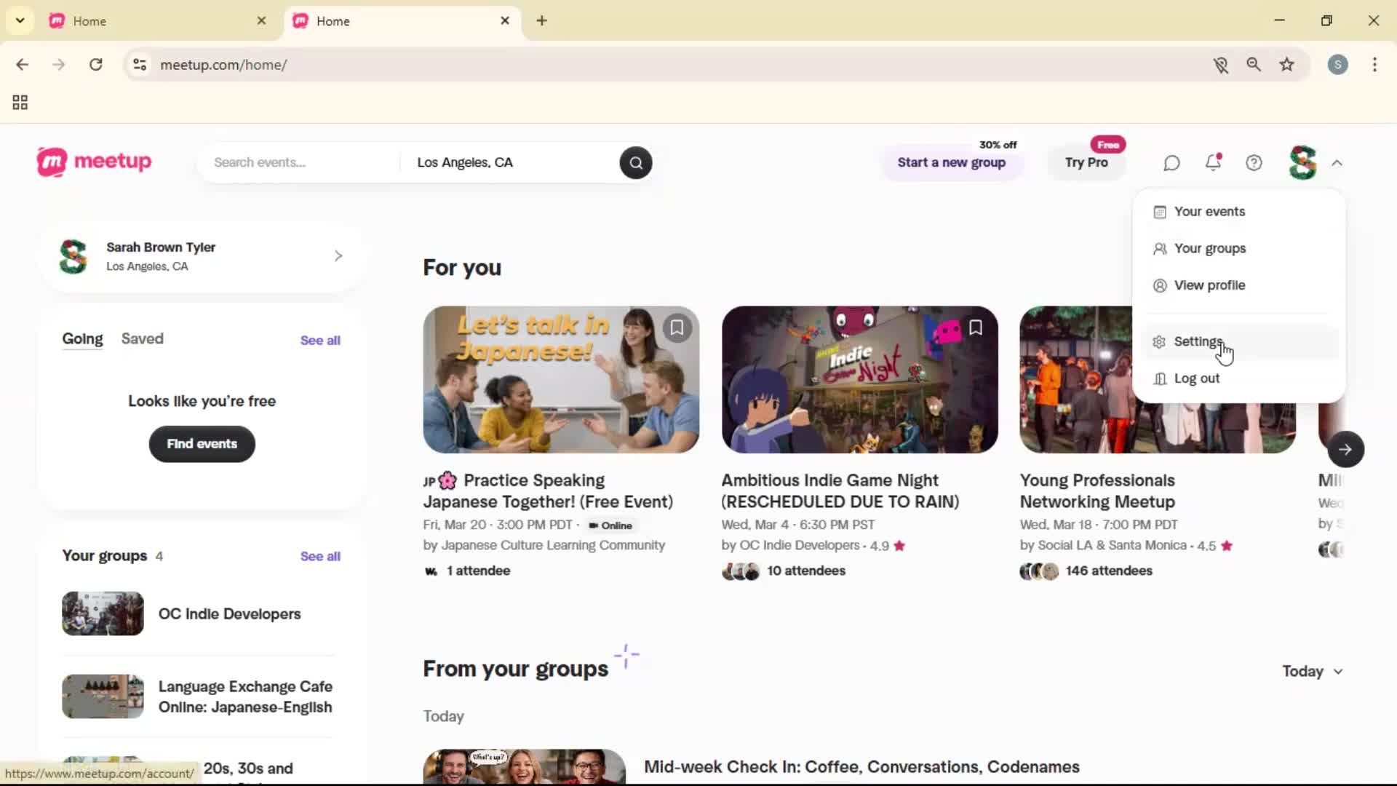Expand Sarah Brown Tyler's profile card arrow
The image size is (1397, 786).
pyautogui.click(x=337, y=255)
